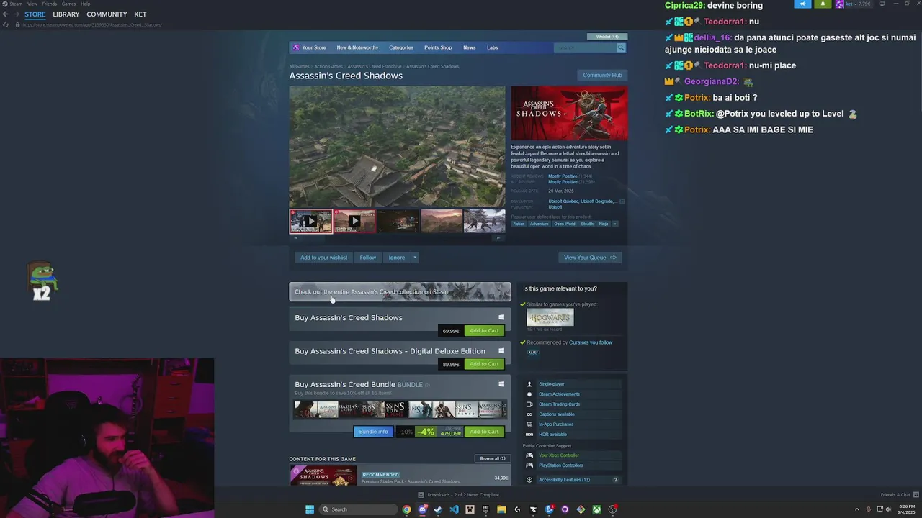Open the GitHub app from the taskbar
The width and height of the screenshot is (922, 518).
pyautogui.click(x=565, y=509)
